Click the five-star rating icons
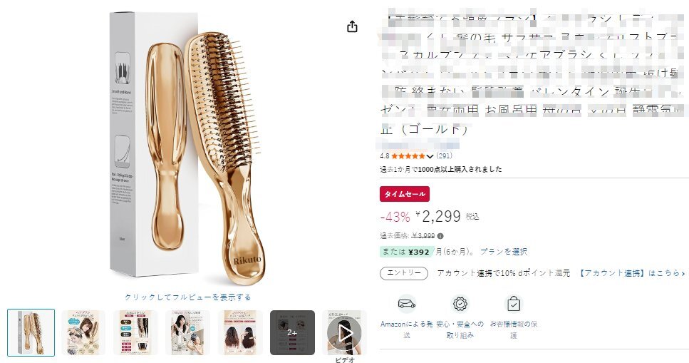The width and height of the screenshot is (689, 363). (408, 155)
